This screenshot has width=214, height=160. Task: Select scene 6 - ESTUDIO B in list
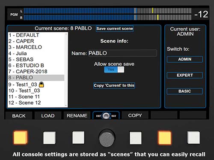coord(36,65)
